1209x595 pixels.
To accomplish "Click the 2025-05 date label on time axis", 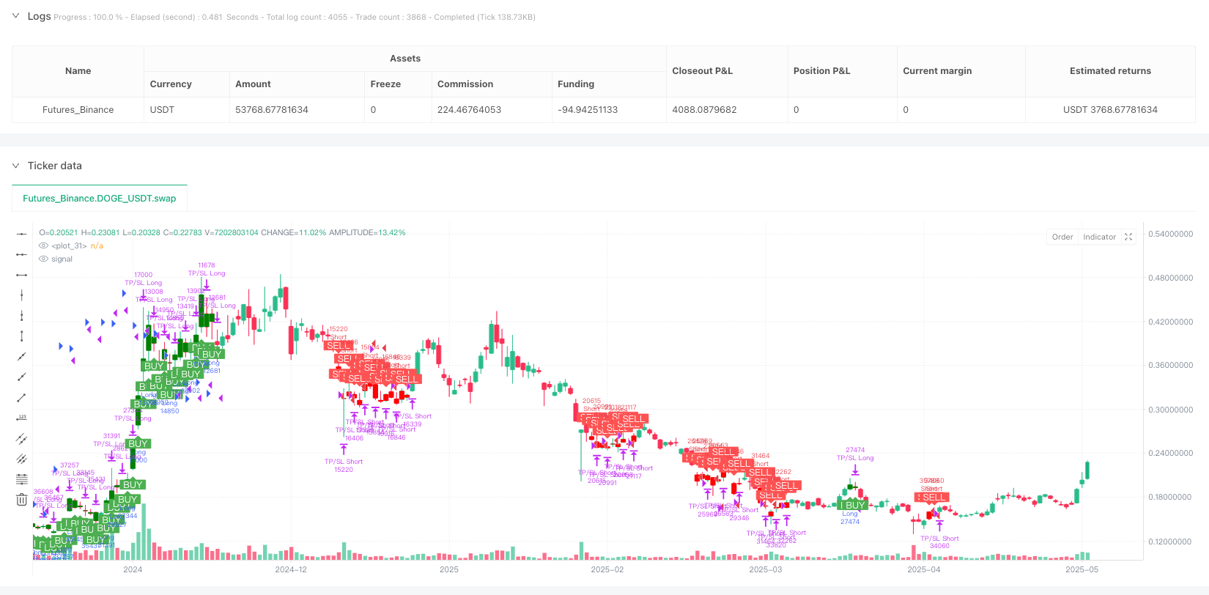I will [1082, 569].
